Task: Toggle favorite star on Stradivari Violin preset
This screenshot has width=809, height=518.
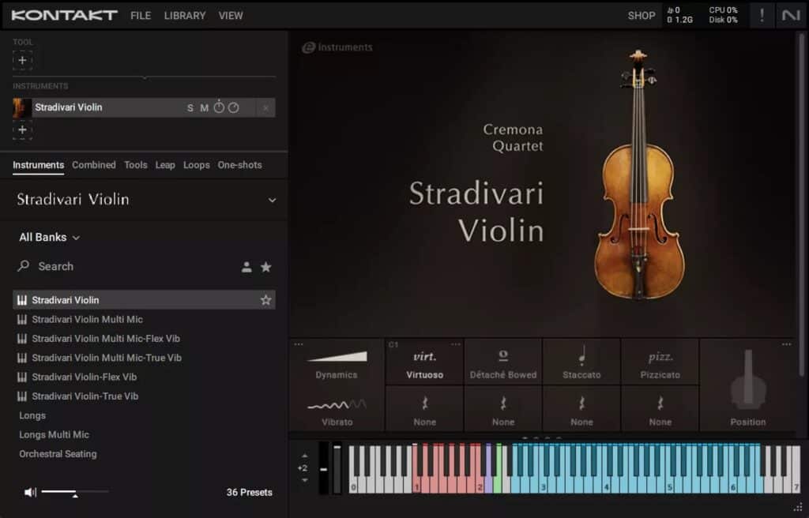Action: (x=266, y=300)
